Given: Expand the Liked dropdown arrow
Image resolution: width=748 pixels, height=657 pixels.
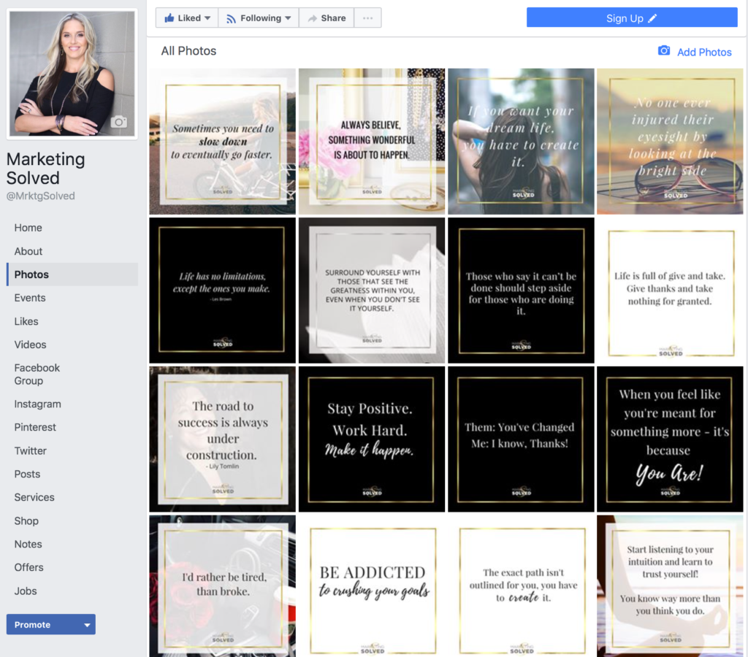Looking at the screenshot, I should coord(207,18).
